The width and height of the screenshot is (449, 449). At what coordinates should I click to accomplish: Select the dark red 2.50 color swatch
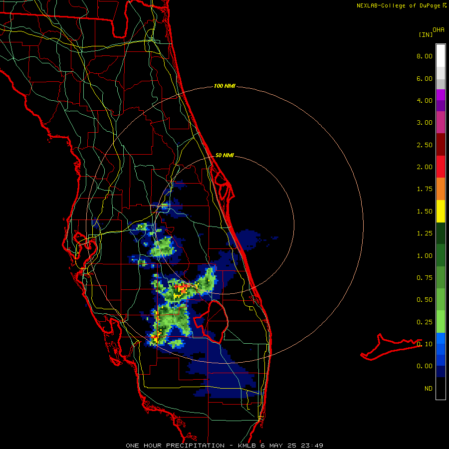[441, 145]
